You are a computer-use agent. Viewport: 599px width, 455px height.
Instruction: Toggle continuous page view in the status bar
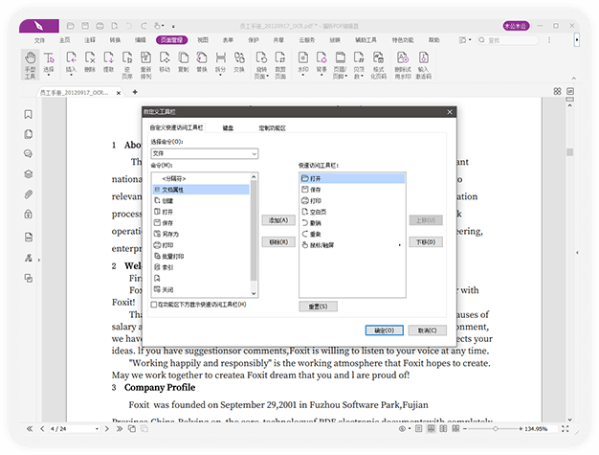click(431, 429)
